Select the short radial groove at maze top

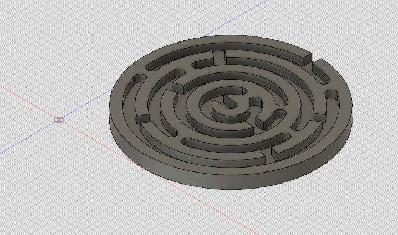coord(220,57)
